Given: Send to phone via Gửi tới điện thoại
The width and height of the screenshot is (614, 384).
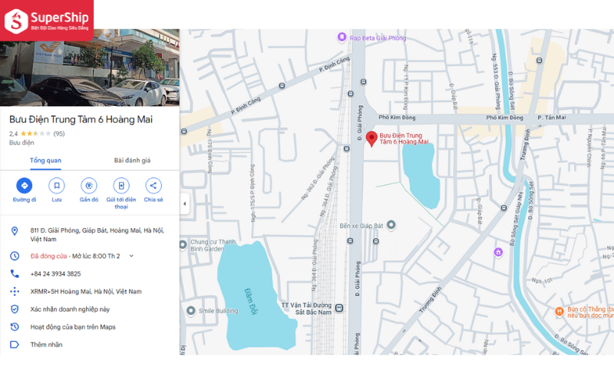Looking at the screenshot, I should pos(121,186).
